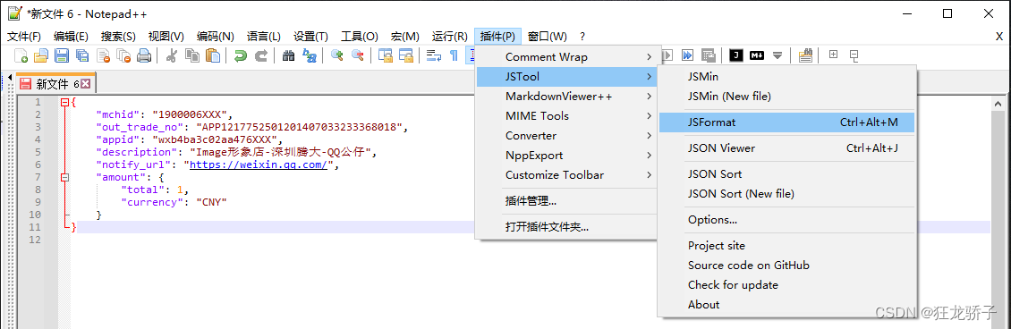Close the 插件(P) menu in menu bar
Screen dimensions: 1011x329
click(x=497, y=36)
